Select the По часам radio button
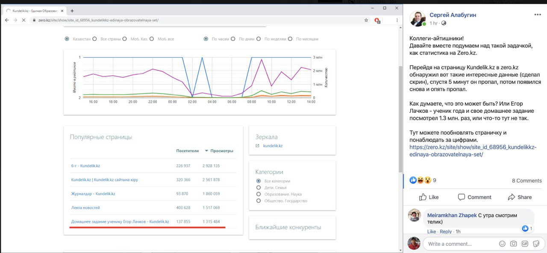 click(206, 39)
